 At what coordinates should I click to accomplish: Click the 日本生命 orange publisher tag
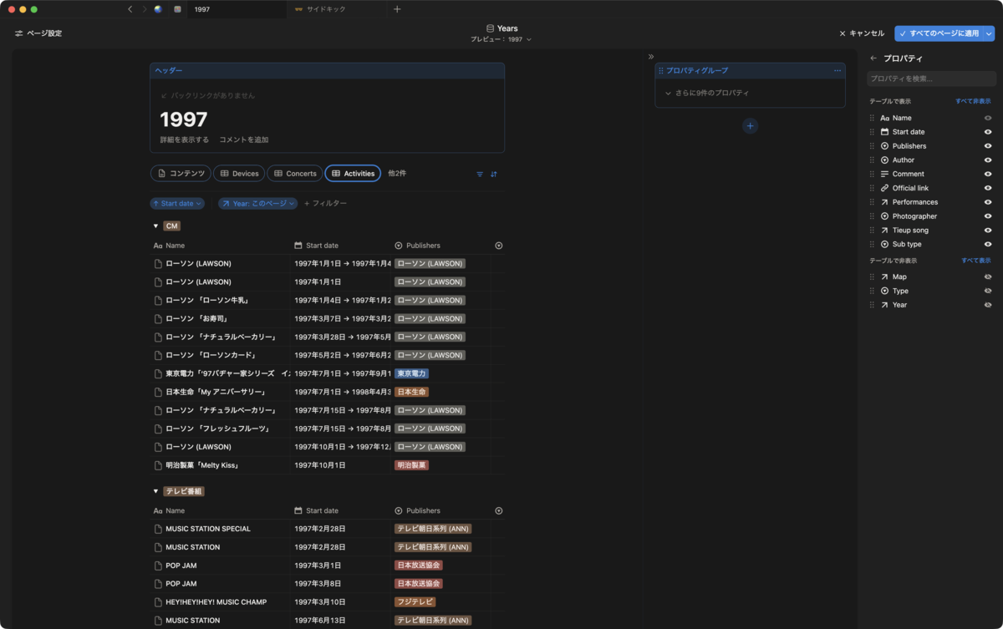[411, 392]
